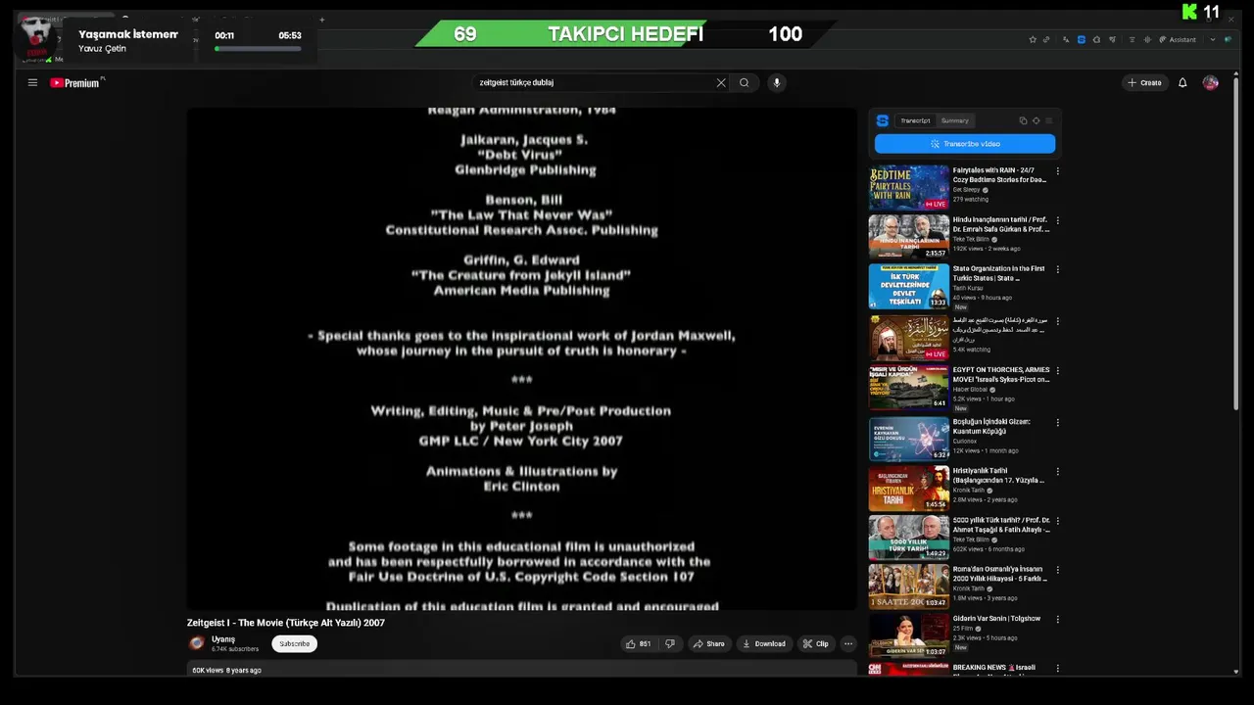The image size is (1254, 705).
Task: Open the Arabic Quran live stream thumbnail
Action: click(x=909, y=338)
